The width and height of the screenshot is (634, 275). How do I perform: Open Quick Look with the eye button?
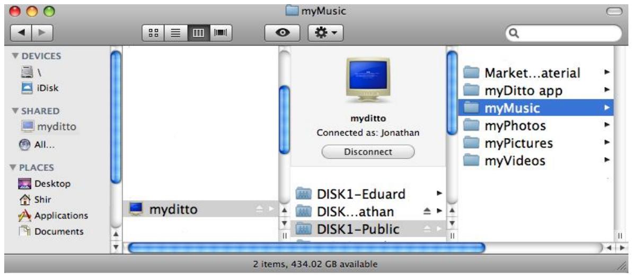coord(282,33)
